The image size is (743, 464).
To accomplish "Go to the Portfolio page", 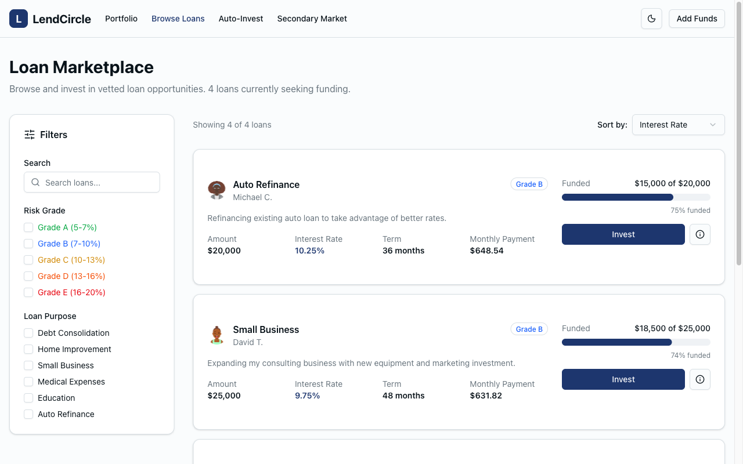I will tap(121, 19).
